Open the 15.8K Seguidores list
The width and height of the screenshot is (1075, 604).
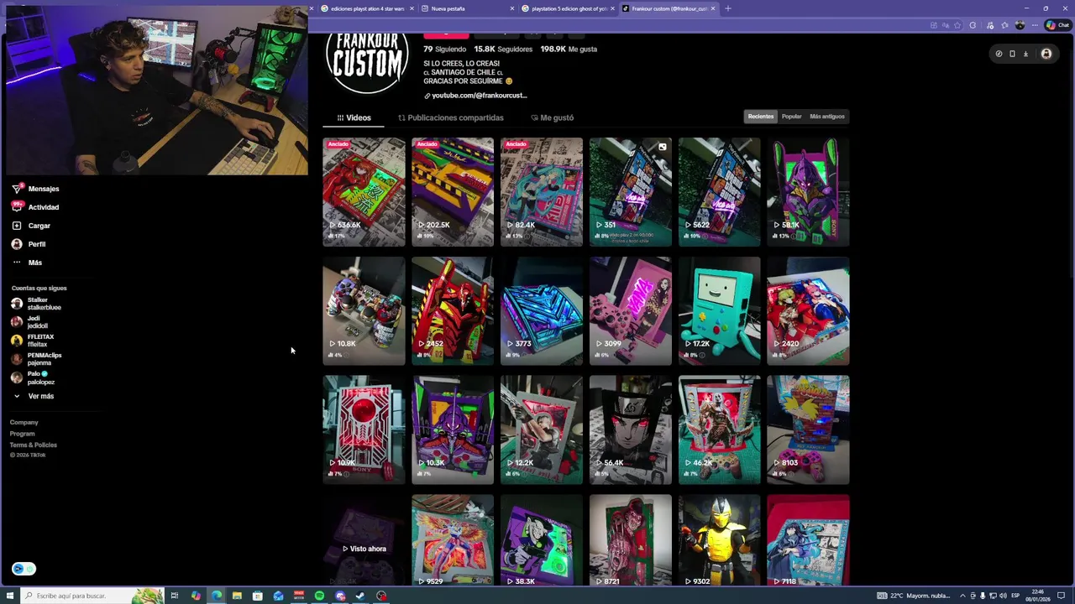(503, 49)
